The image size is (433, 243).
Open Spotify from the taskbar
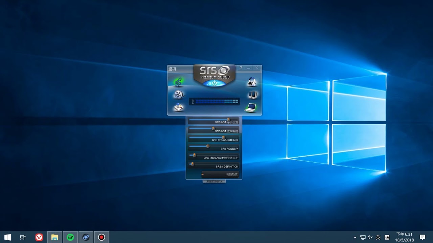(70, 237)
